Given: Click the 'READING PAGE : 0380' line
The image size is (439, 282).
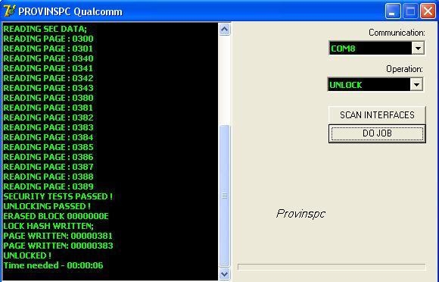Looking at the screenshot, I should pyautogui.click(x=48, y=98).
